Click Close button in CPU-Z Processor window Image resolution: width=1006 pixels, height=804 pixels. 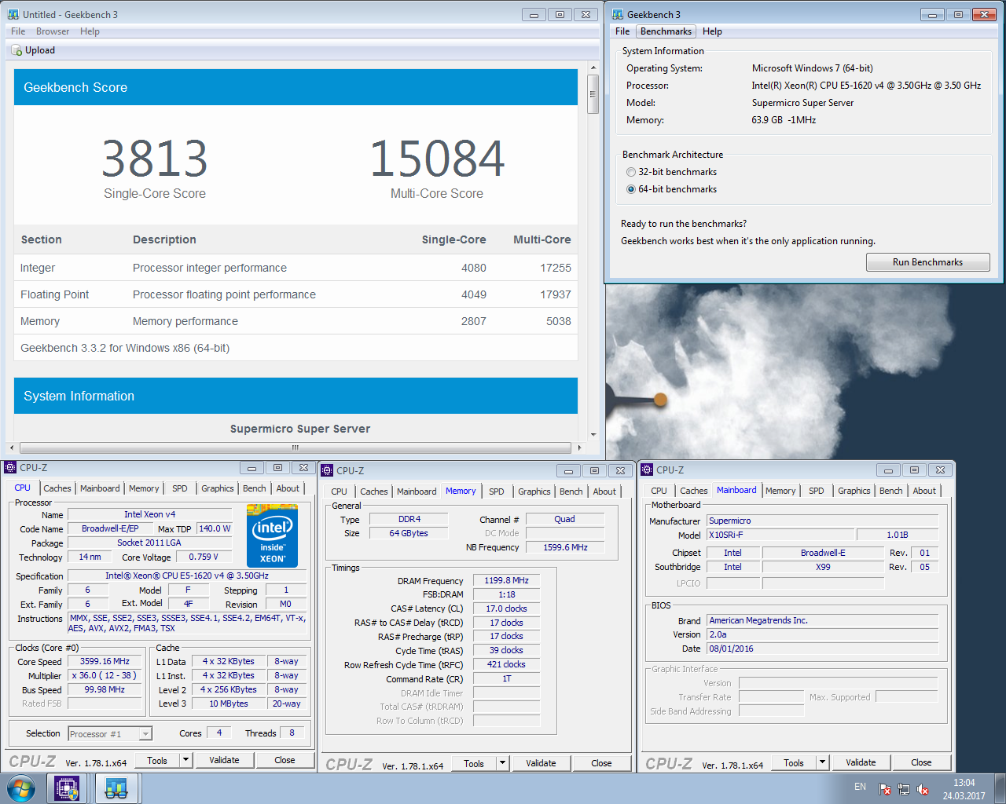coord(285,760)
